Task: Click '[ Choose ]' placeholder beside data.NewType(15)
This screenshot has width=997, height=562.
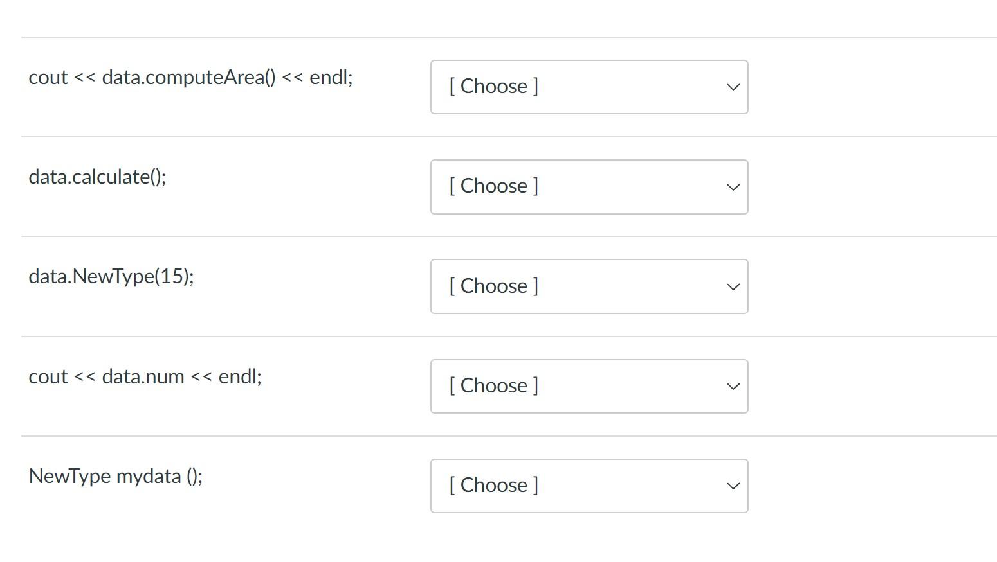Action: coord(494,286)
